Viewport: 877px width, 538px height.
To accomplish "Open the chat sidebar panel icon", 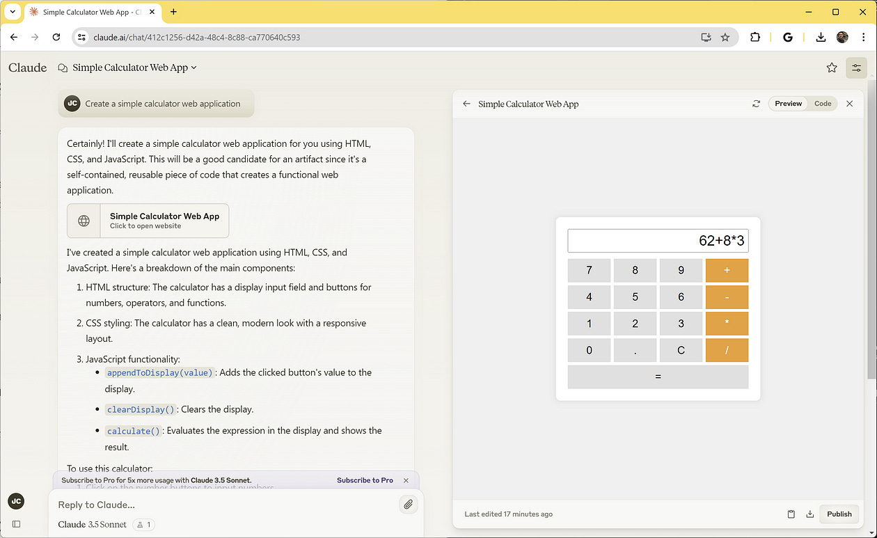I will coord(16,523).
